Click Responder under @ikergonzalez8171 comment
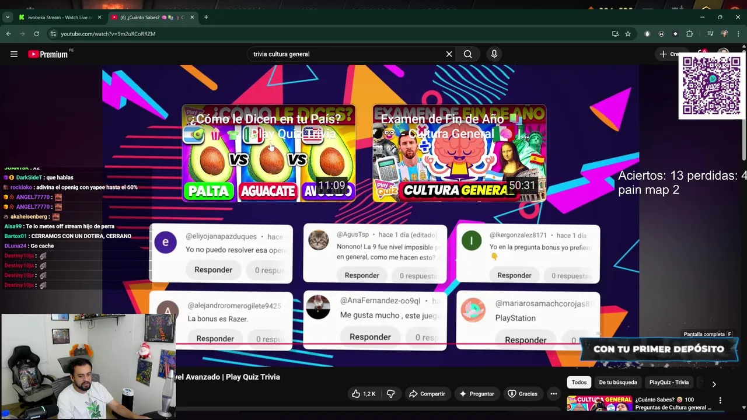The height and width of the screenshot is (420, 747). pos(514,275)
